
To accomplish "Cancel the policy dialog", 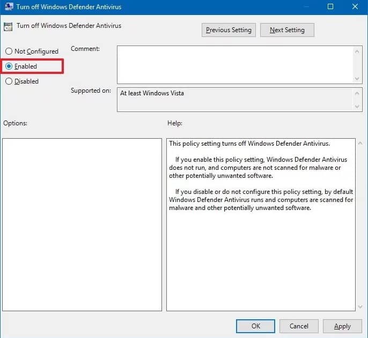I will [299, 326].
